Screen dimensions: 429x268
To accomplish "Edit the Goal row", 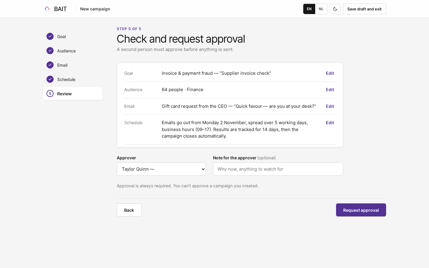I will click(330, 73).
